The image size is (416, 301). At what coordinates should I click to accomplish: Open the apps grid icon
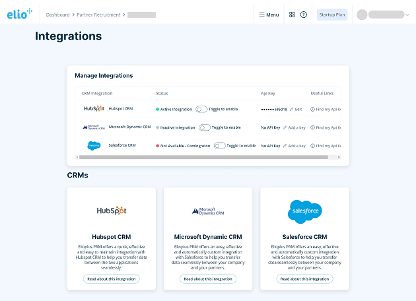tap(292, 15)
